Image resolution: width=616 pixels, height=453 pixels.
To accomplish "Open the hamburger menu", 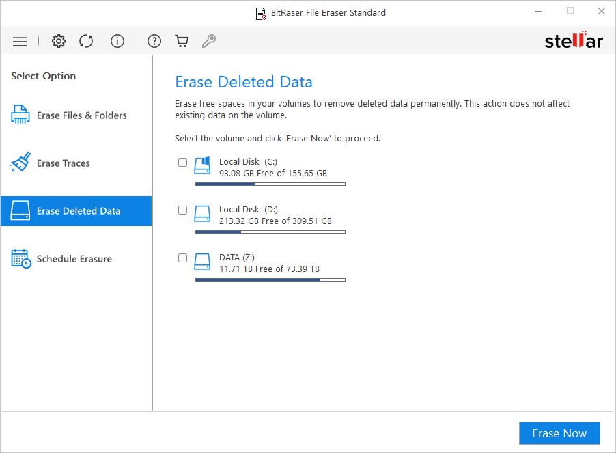I will tap(20, 41).
